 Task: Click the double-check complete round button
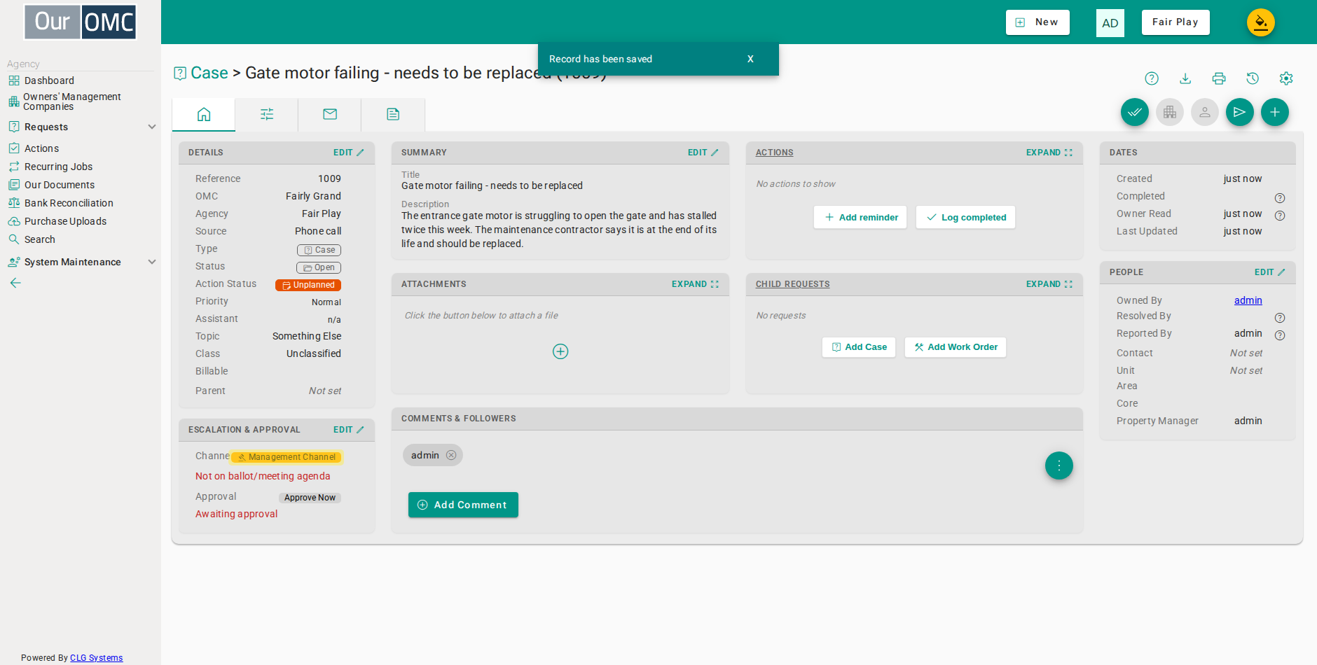[1135, 112]
